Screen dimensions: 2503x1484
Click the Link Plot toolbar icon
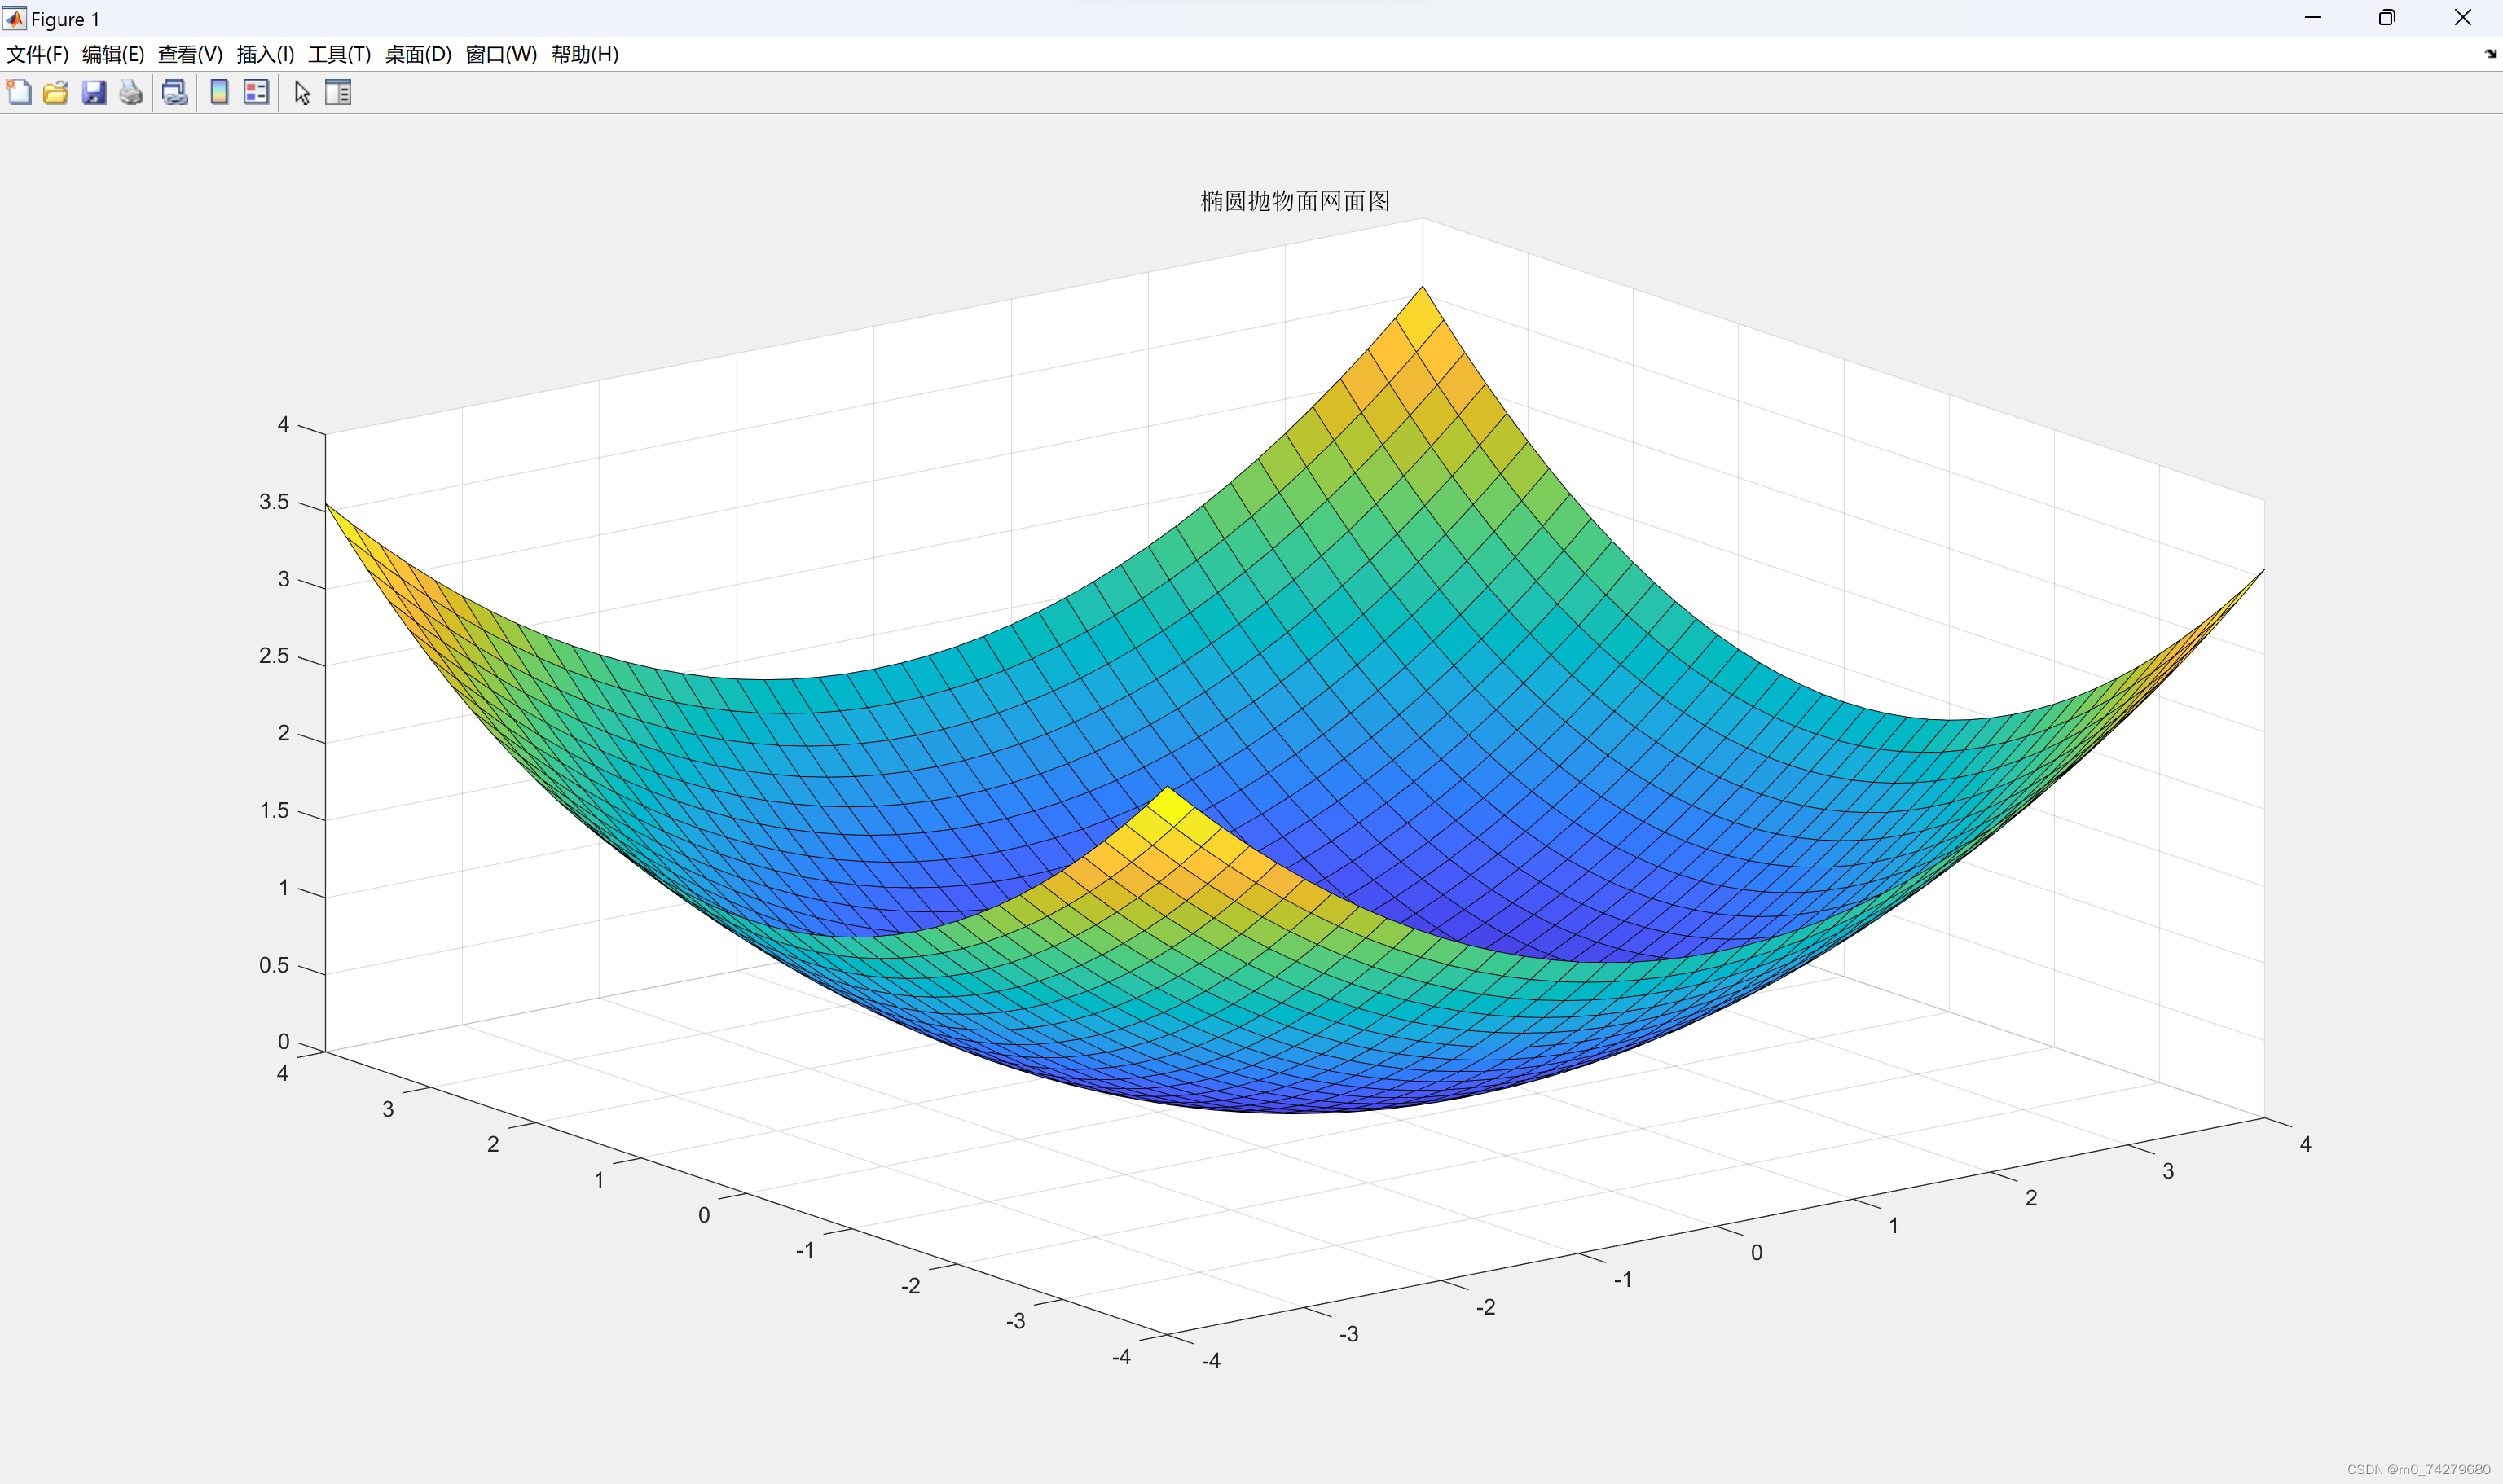pos(175,93)
